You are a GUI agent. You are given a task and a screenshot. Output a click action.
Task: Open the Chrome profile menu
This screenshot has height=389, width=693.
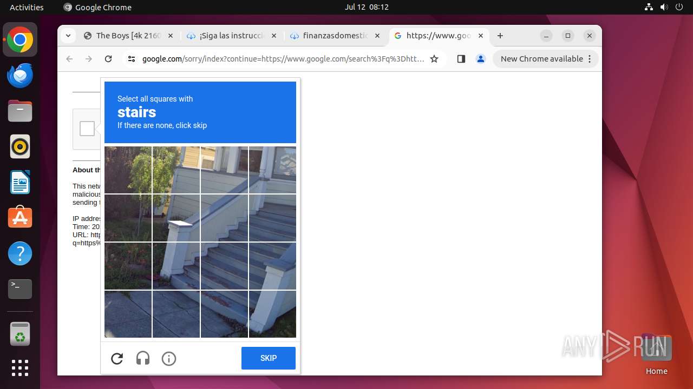coord(481,59)
